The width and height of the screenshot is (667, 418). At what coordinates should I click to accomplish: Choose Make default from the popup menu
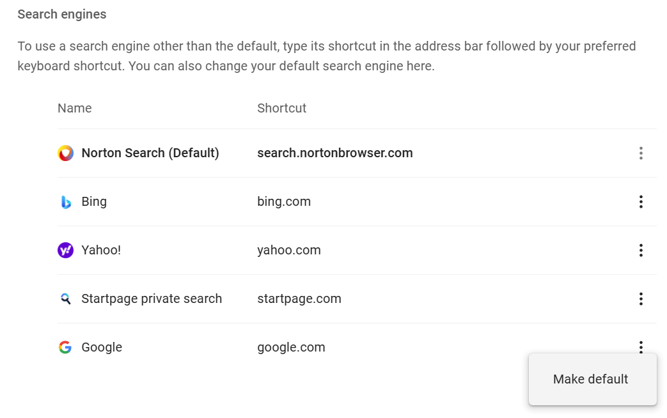(591, 379)
